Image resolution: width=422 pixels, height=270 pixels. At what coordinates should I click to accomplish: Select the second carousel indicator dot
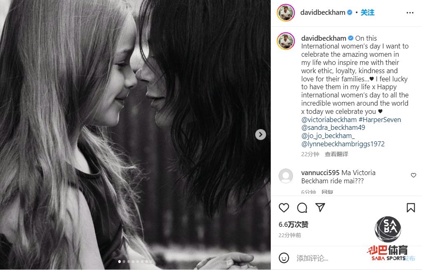click(124, 261)
